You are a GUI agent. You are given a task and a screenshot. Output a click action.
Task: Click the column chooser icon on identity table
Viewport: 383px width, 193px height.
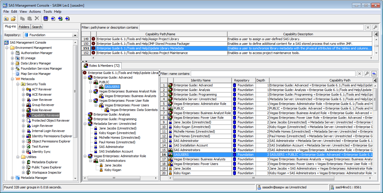(375, 80)
